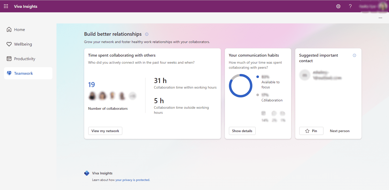Click View my network button
This screenshot has height=190, width=389.
tap(105, 131)
